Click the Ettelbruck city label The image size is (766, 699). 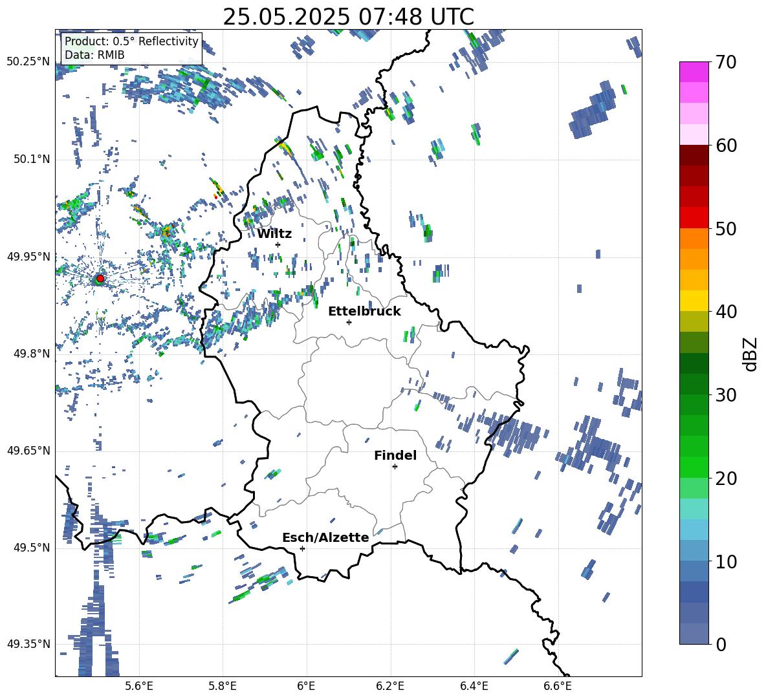coord(364,312)
